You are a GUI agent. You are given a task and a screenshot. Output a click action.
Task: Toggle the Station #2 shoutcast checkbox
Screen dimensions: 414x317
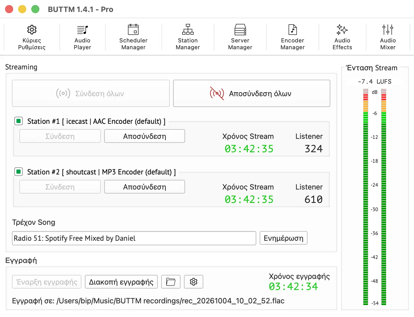click(19, 172)
